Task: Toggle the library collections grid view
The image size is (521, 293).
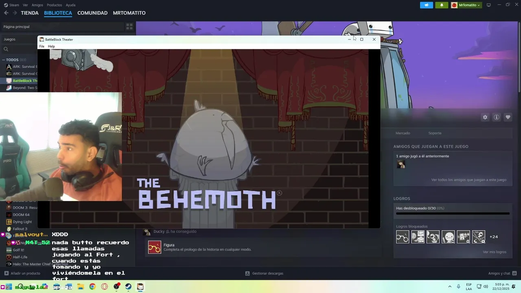Action: click(129, 26)
